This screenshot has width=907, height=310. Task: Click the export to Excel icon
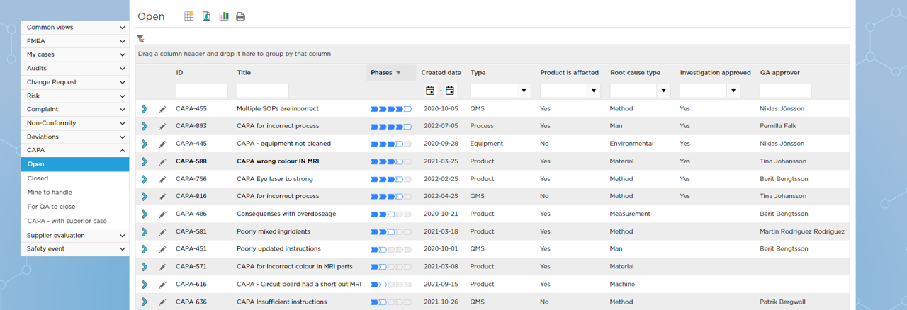pos(206,16)
